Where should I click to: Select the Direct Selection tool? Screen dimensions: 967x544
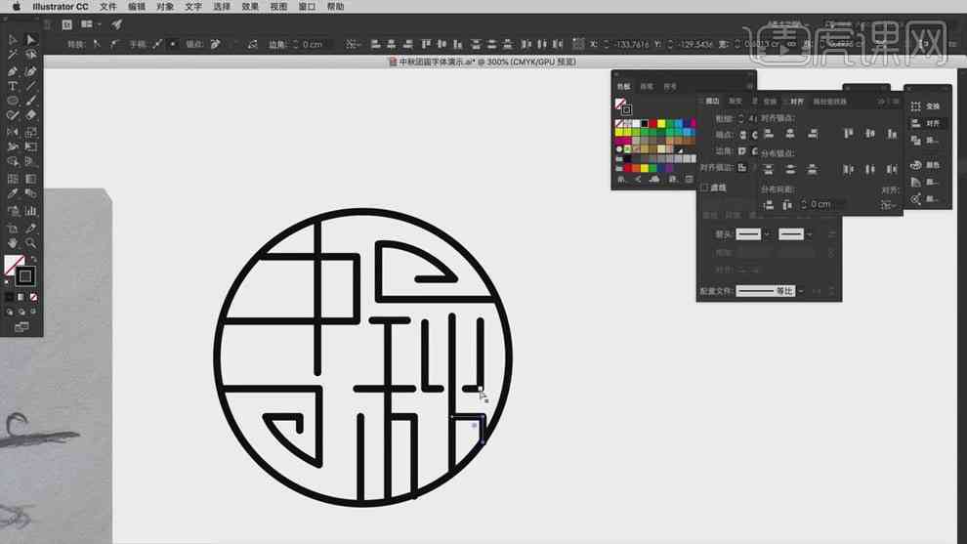pos(30,40)
